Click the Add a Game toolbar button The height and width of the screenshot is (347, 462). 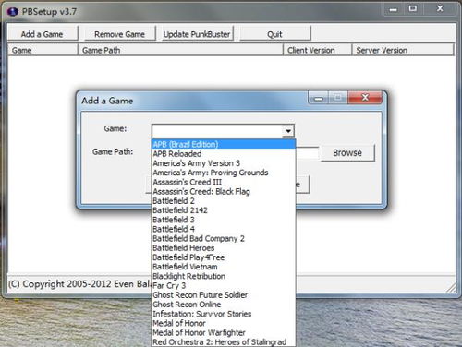pyautogui.click(x=43, y=33)
